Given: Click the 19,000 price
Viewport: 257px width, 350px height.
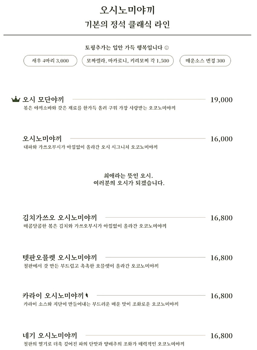Looking at the screenshot, I should pos(221,100).
